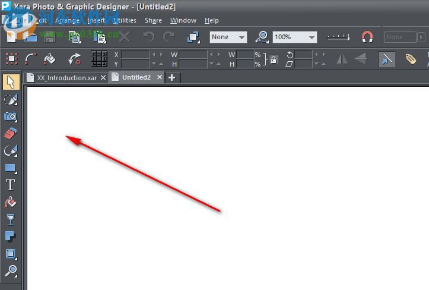Open the 100% zoom dropdown
Viewport: 429px width, 290px height.
(x=295, y=37)
